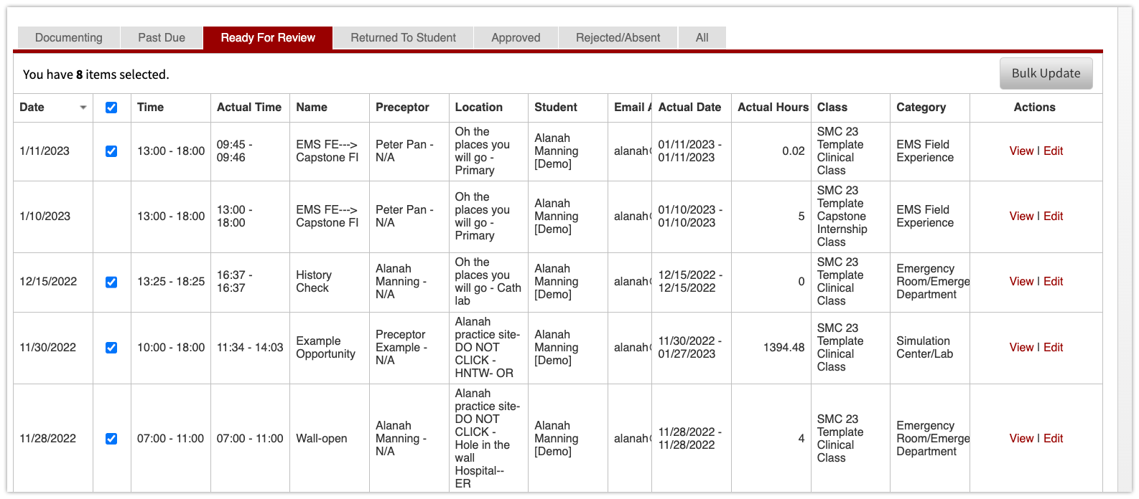This screenshot has width=1139, height=499.
Task: Uncheck the 1/11/2023 row checkbox
Action: coord(111,151)
